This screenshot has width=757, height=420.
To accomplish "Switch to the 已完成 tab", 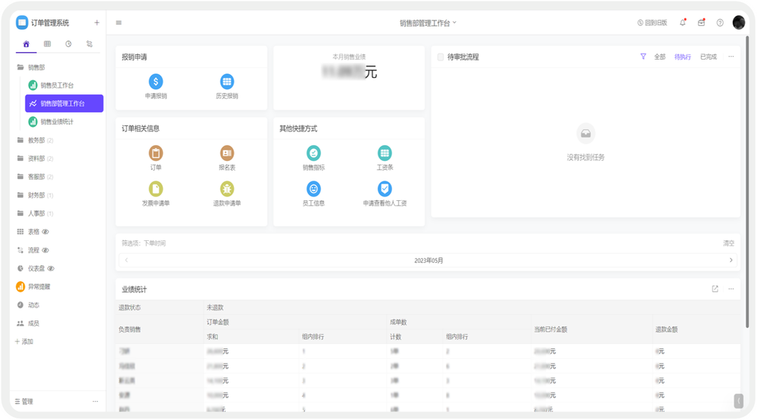I will pos(708,57).
